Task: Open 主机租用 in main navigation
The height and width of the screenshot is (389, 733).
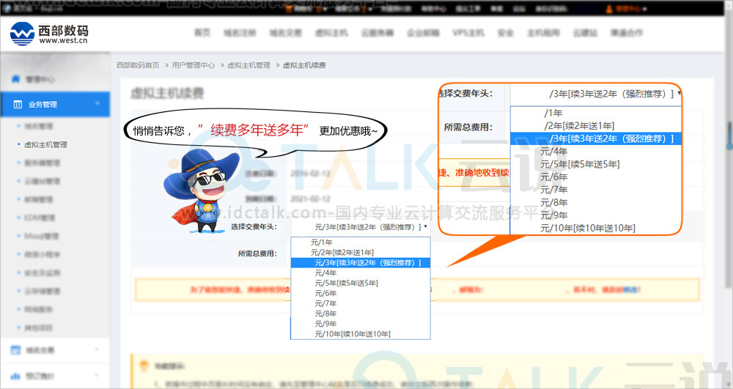Action: (543, 33)
